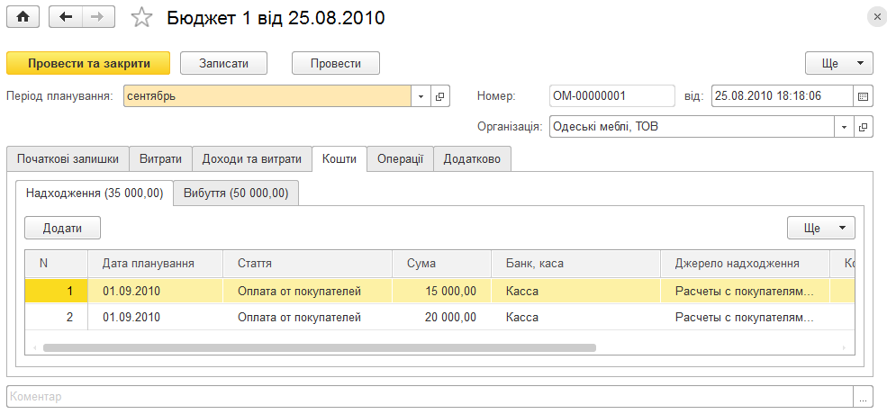887x414 pixels.
Task: Select row number 1 cell
Action: click(x=57, y=292)
